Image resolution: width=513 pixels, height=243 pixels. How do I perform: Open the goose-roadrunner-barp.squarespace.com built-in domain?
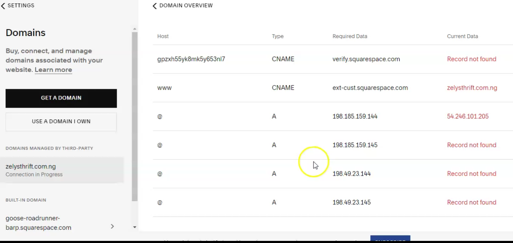[x=59, y=223]
